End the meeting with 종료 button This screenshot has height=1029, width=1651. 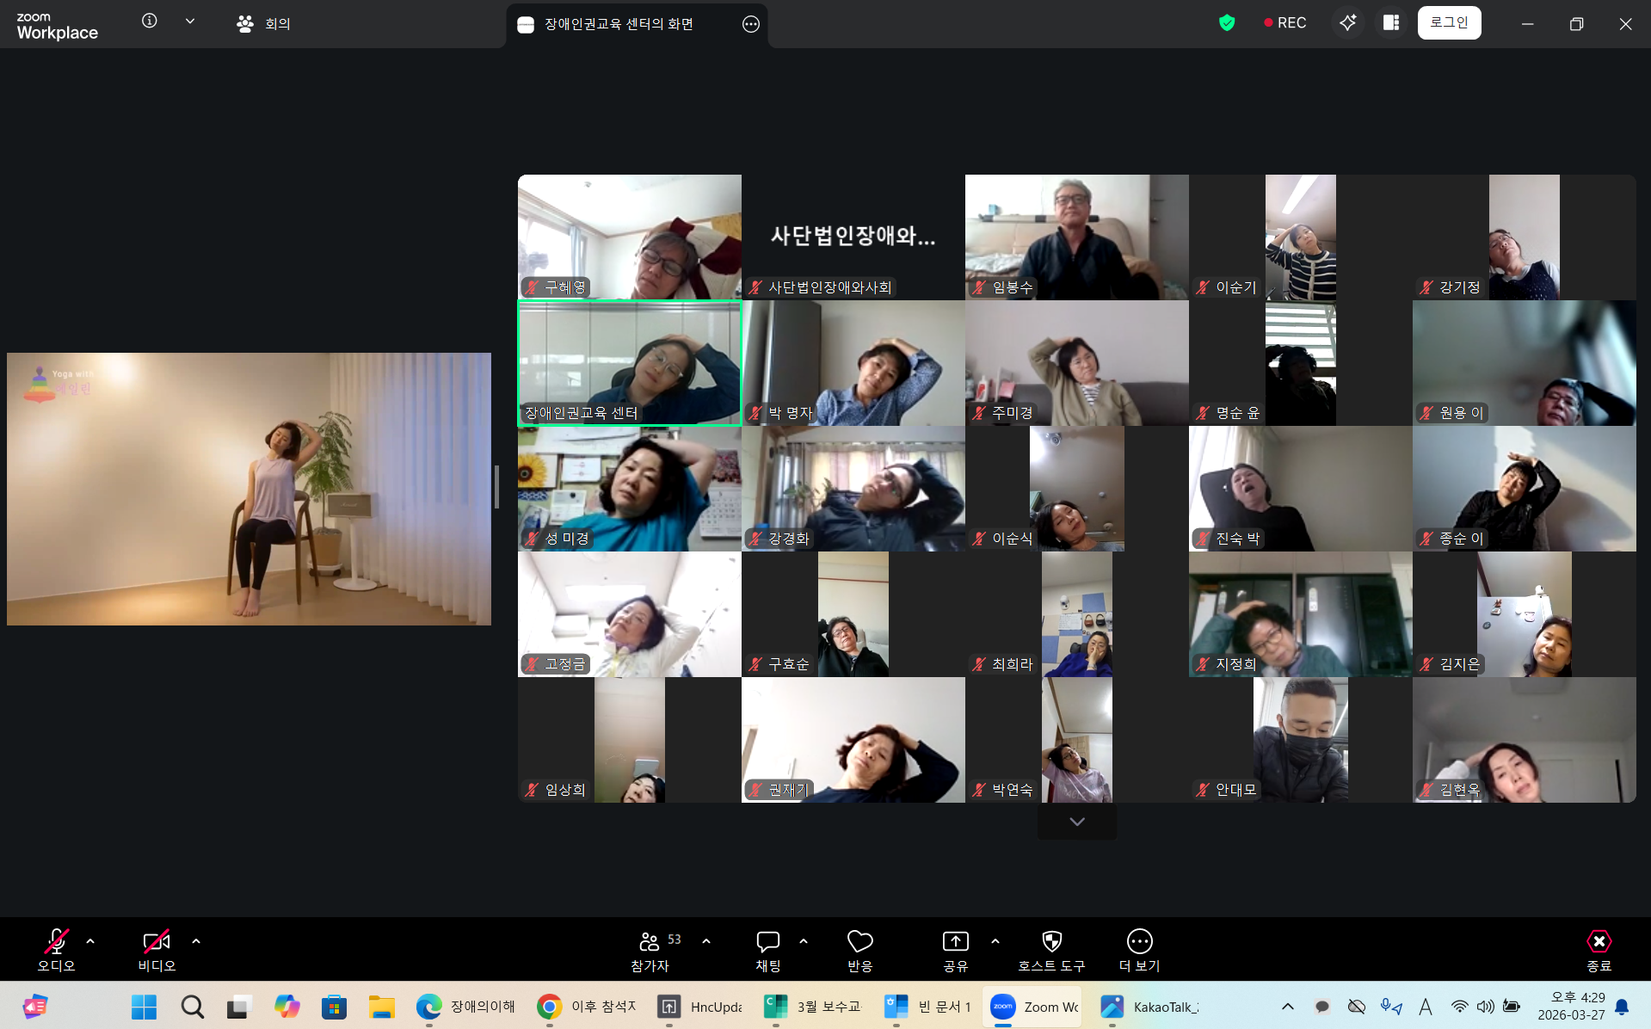1599,950
